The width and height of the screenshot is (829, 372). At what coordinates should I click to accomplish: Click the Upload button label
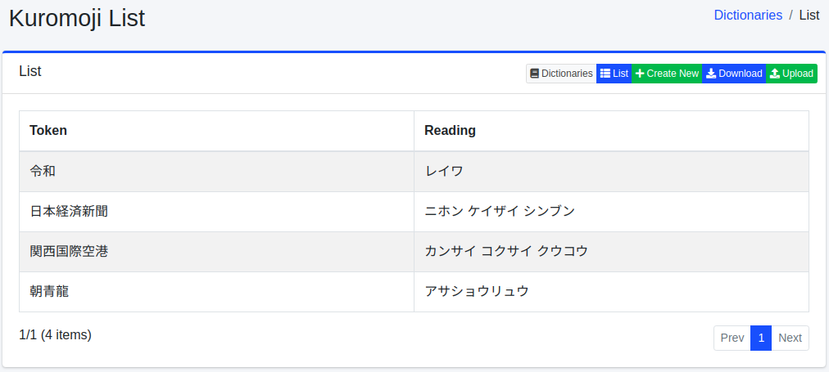point(798,74)
